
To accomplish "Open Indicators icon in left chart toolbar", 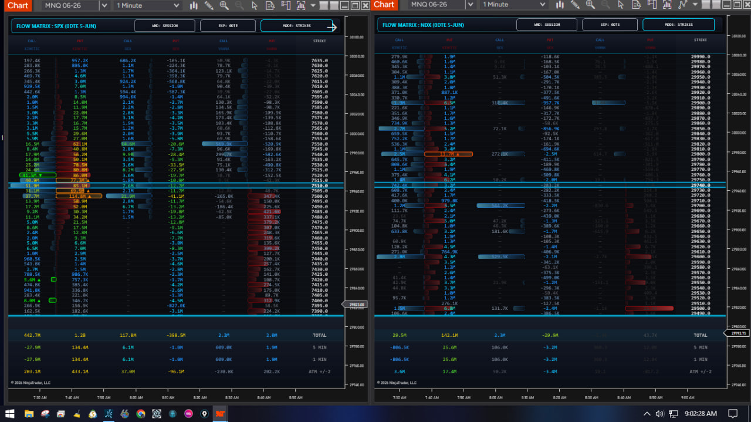I will (301, 5).
